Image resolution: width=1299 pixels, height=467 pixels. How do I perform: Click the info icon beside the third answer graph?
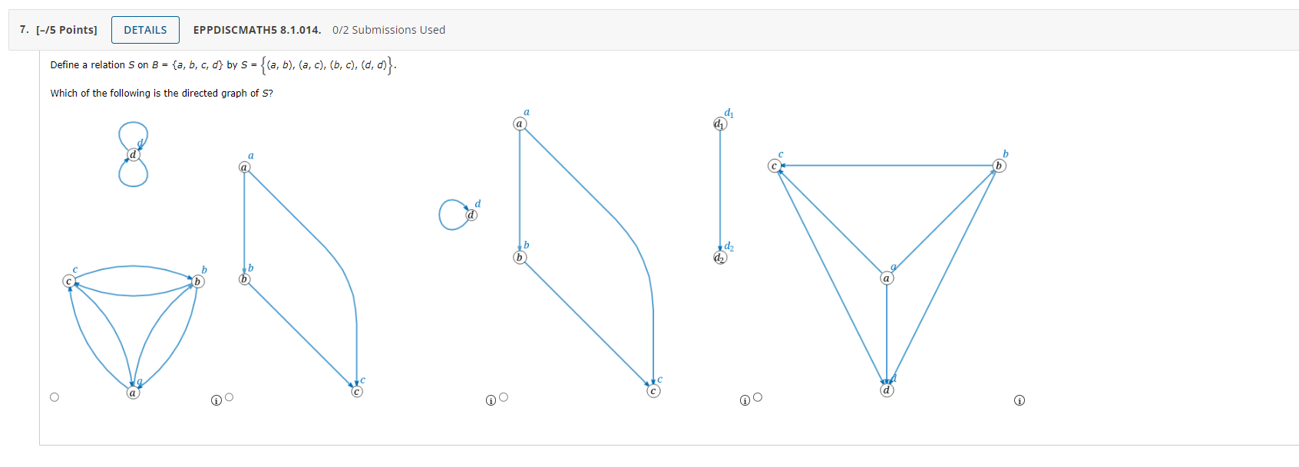(x=491, y=400)
